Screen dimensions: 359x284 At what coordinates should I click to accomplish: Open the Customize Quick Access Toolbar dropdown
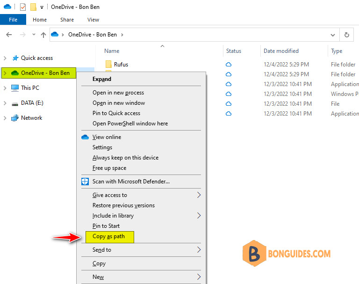42,7
